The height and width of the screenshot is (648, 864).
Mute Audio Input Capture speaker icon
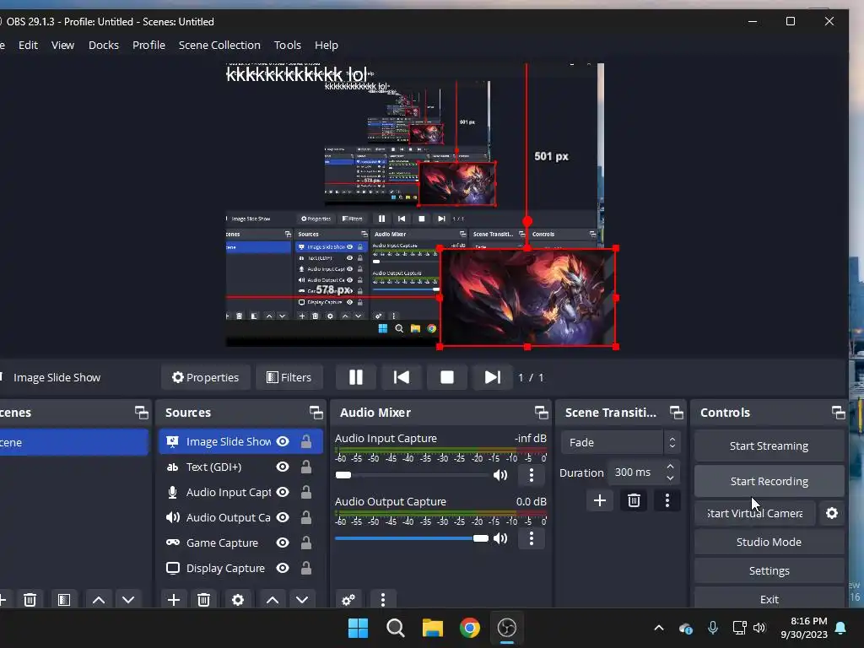pos(500,475)
